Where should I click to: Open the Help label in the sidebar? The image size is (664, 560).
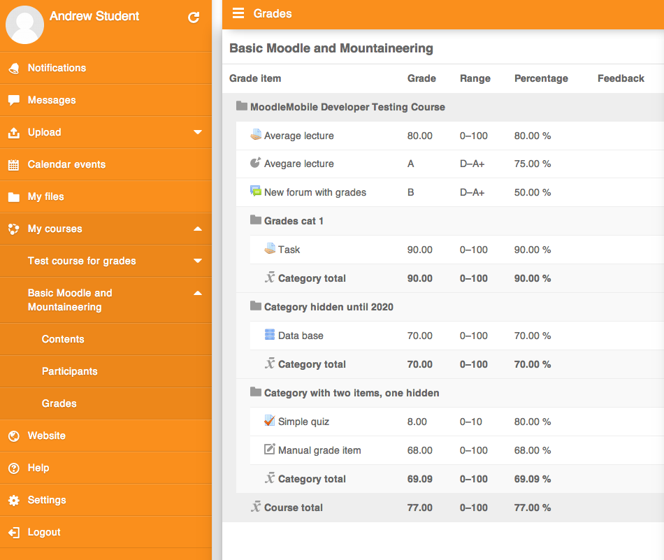pyautogui.click(x=38, y=468)
